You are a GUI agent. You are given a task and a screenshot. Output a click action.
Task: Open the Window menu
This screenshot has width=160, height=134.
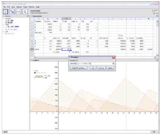pyautogui.click(x=31, y=7)
